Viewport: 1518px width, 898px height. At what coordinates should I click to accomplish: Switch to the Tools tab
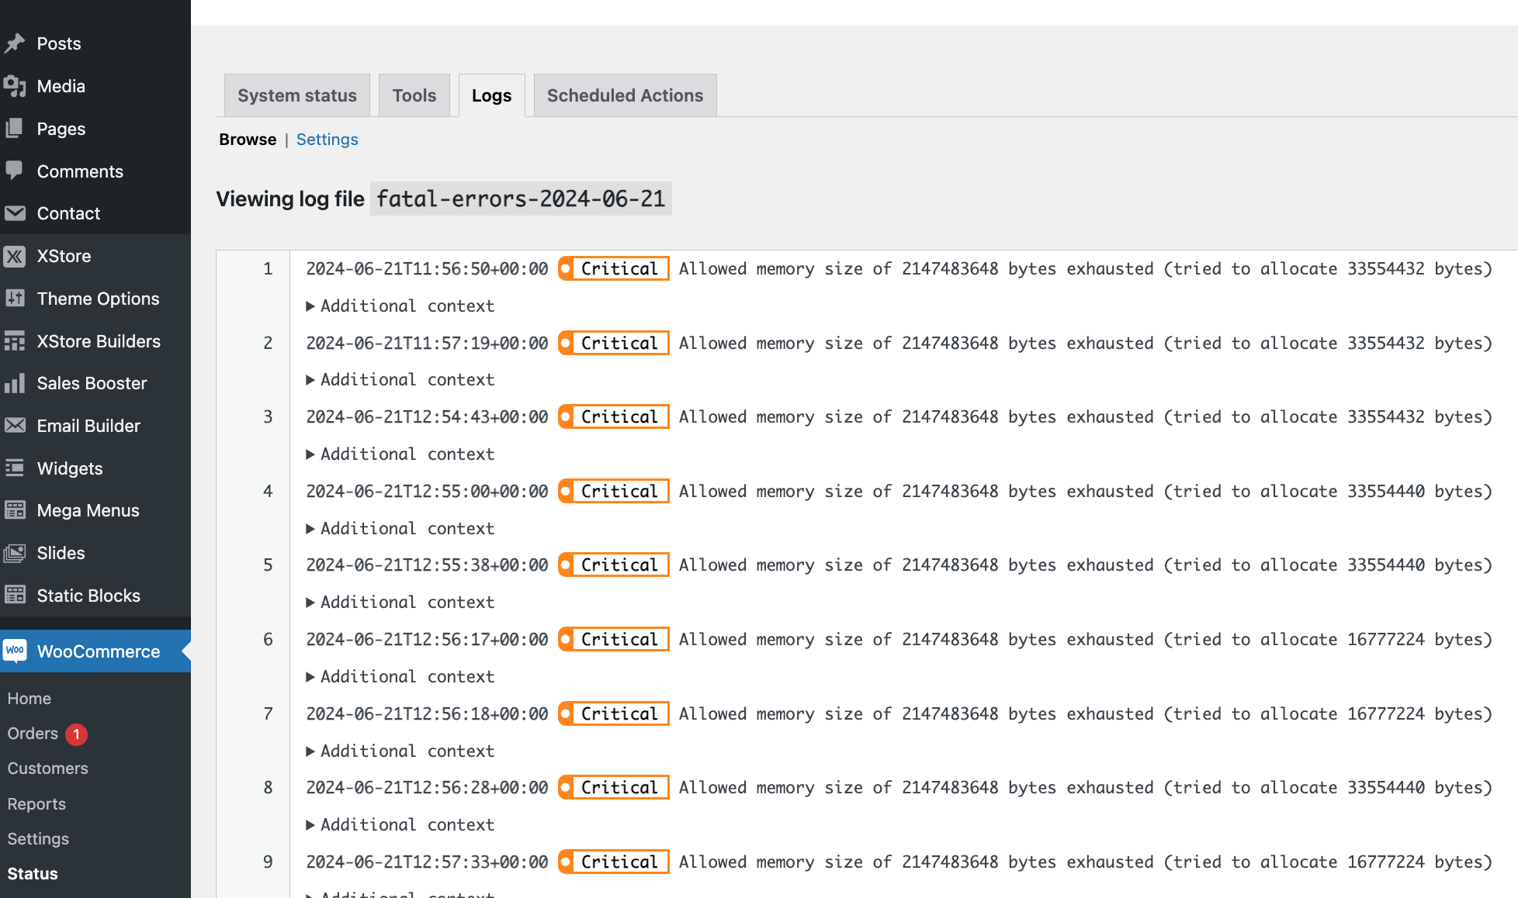pos(414,95)
